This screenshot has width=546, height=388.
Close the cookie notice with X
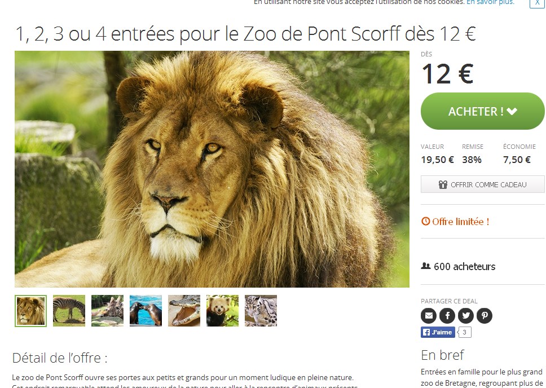(537, 3)
